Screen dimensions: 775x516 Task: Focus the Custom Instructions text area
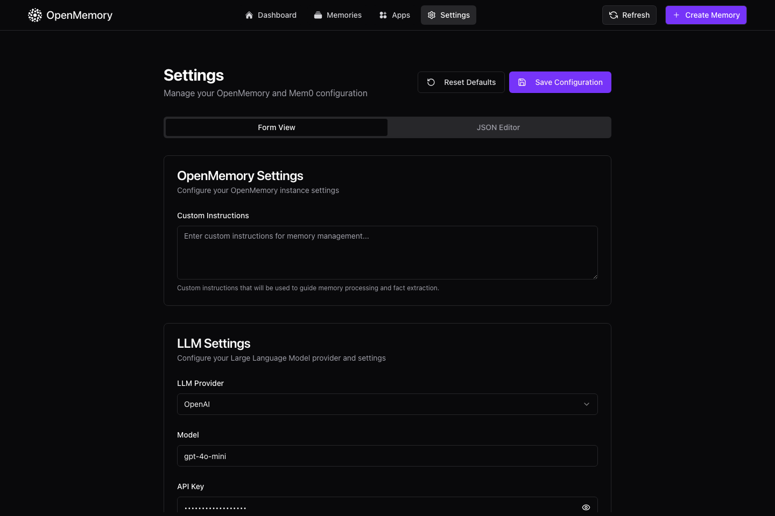(x=387, y=253)
